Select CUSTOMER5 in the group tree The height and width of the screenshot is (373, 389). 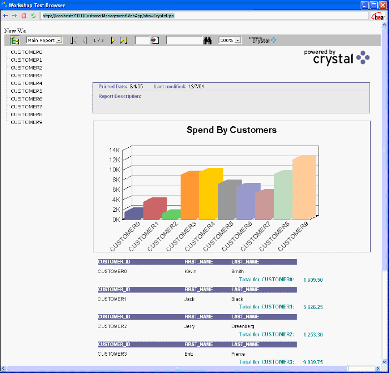[x=27, y=91]
